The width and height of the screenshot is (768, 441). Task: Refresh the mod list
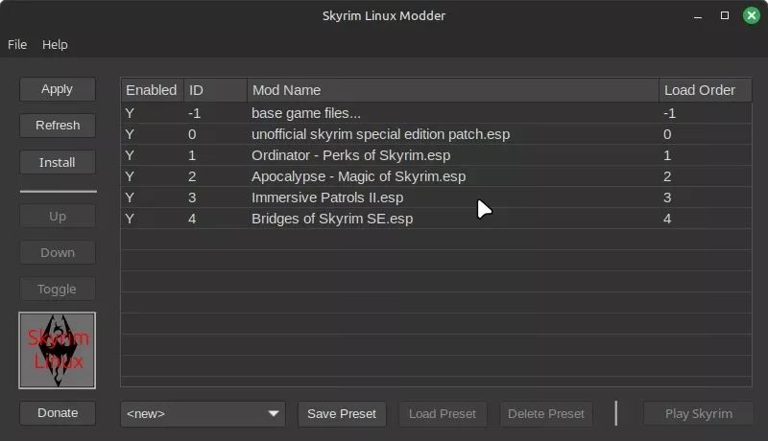click(58, 126)
